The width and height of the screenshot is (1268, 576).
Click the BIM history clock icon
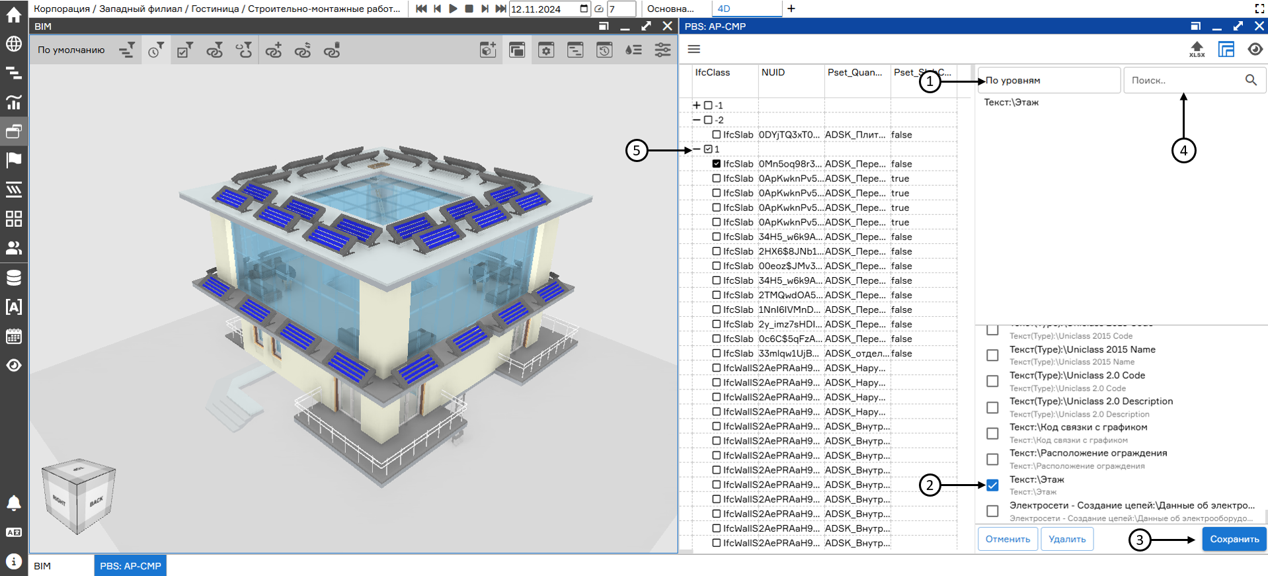click(x=604, y=50)
